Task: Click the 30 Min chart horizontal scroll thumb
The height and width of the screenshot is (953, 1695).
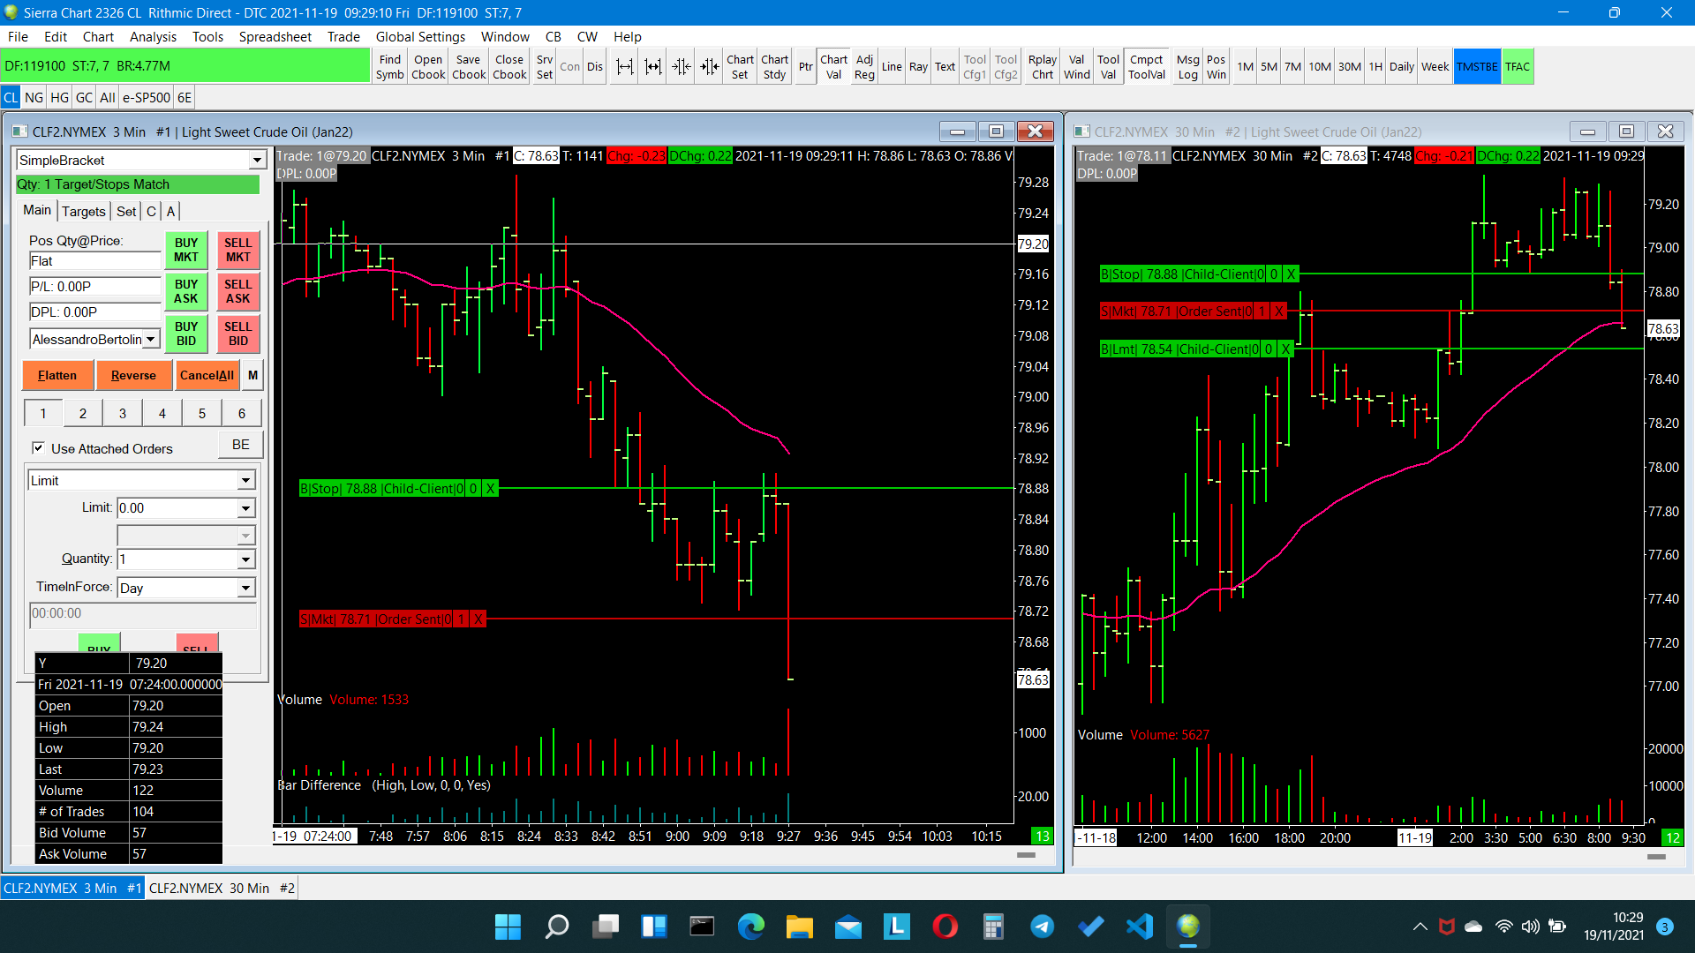Action: pos(1656,857)
